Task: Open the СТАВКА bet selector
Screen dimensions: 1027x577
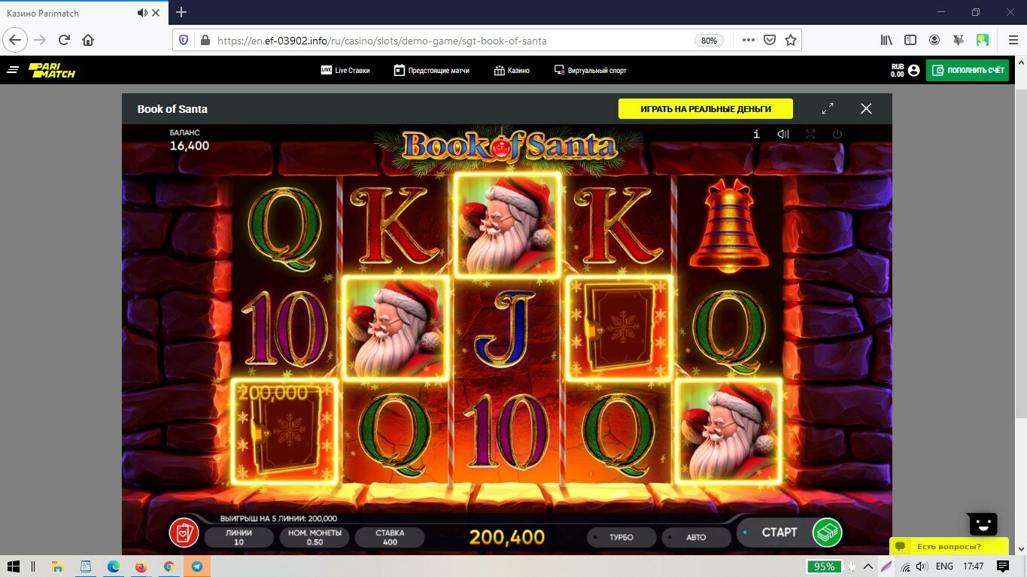Action: (x=390, y=537)
